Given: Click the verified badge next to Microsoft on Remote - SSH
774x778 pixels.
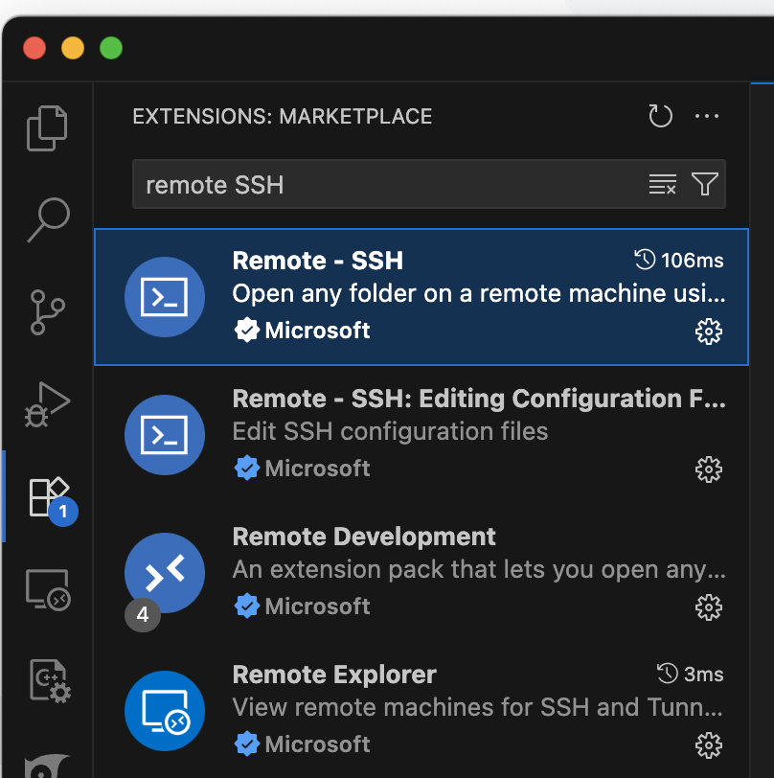Looking at the screenshot, I should pyautogui.click(x=246, y=331).
